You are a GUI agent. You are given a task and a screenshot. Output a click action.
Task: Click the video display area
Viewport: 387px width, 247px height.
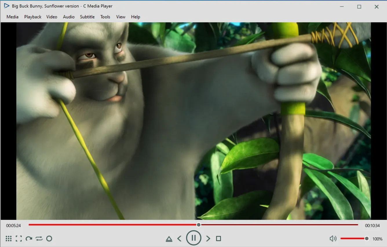click(193, 121)
